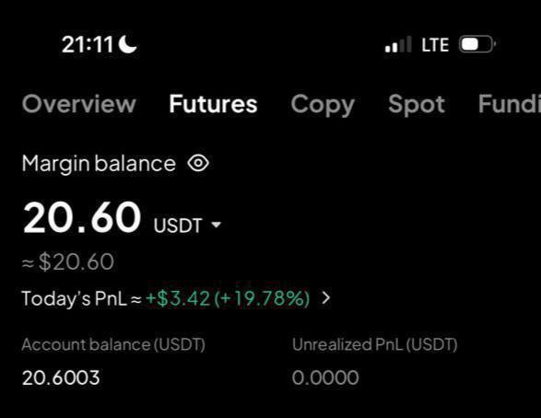This screenshot has width=541, height=418.
Task: Tap the cellular signal bars icon
Action: point(398,44)
